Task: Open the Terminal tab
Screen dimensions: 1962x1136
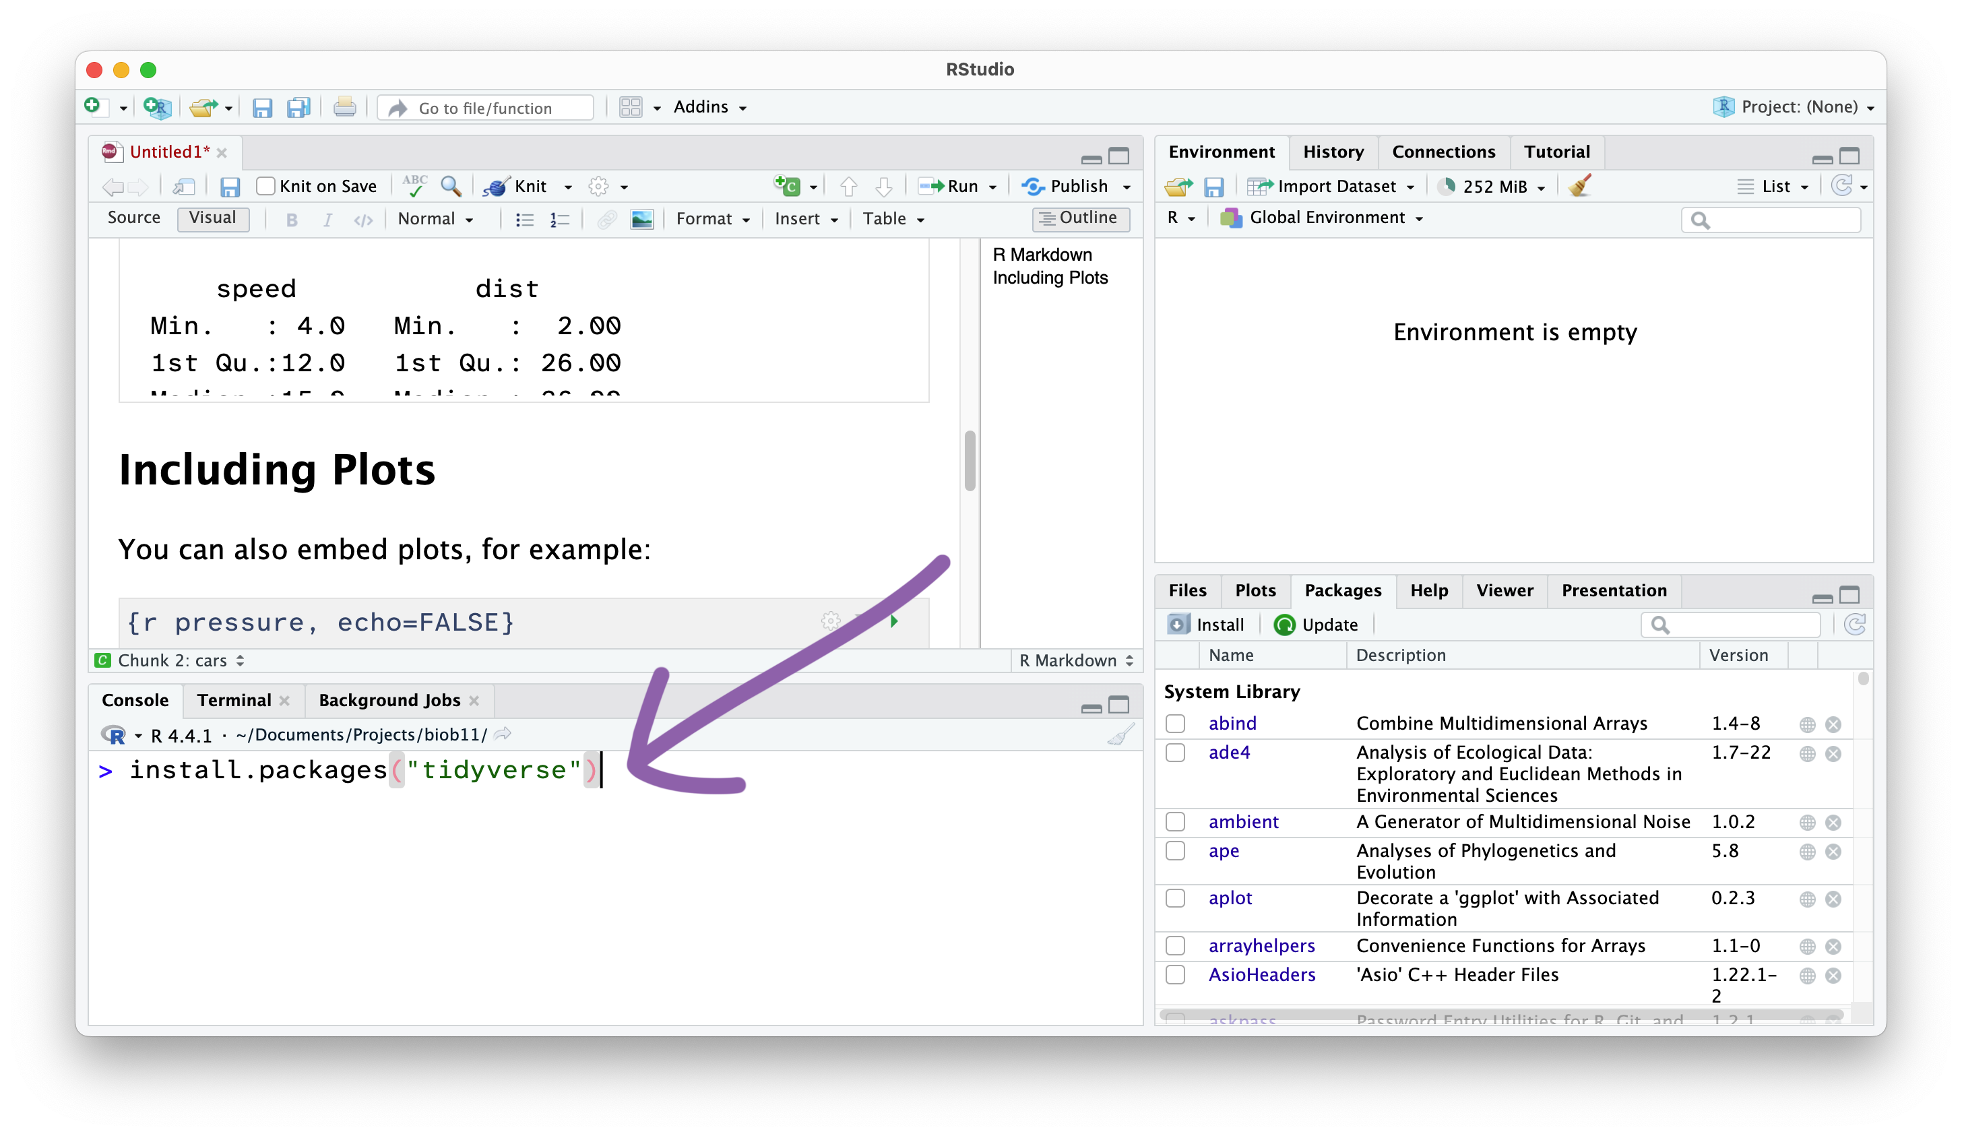Action: pyautogui.click(x=234, y=700)
